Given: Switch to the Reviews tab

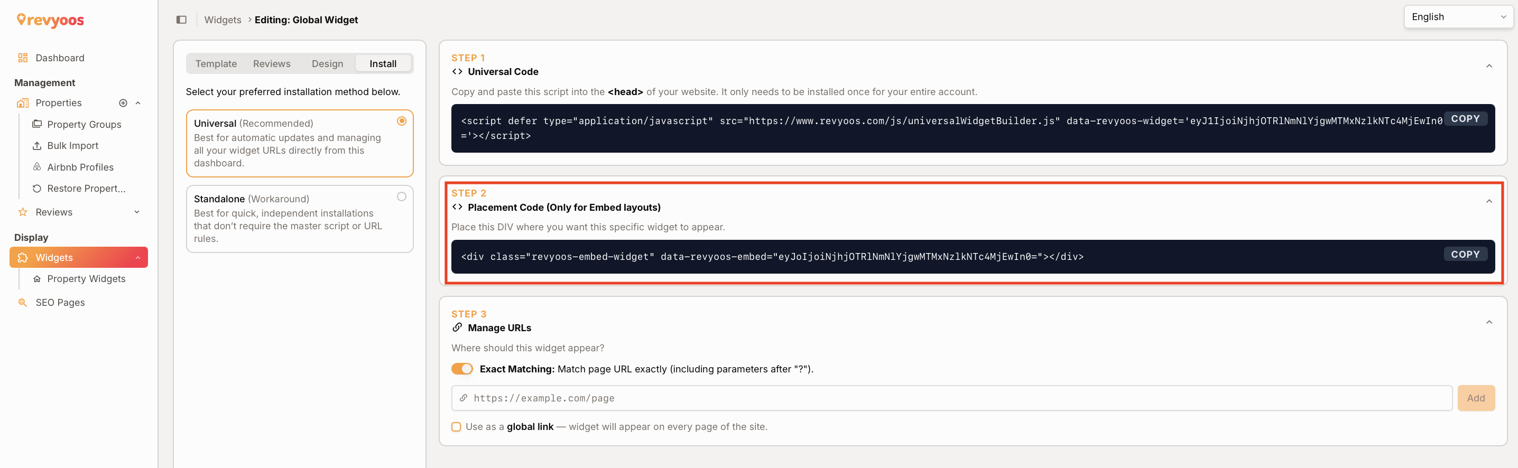Looking at the screenshot, I should click(x=272, y=63).
